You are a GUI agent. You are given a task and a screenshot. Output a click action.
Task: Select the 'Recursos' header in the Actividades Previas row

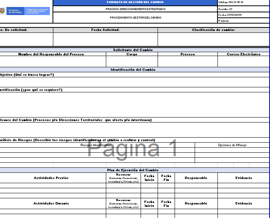pyautogui.click(x=123, y=178)
